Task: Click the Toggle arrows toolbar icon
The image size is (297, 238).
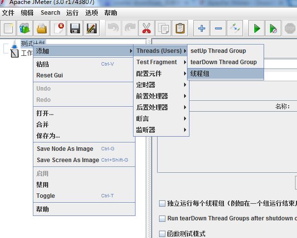Action: coord(235,28)
